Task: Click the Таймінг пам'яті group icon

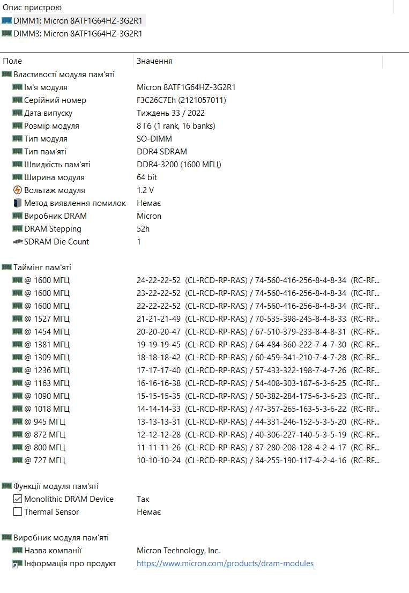Action: click(7, 267)
